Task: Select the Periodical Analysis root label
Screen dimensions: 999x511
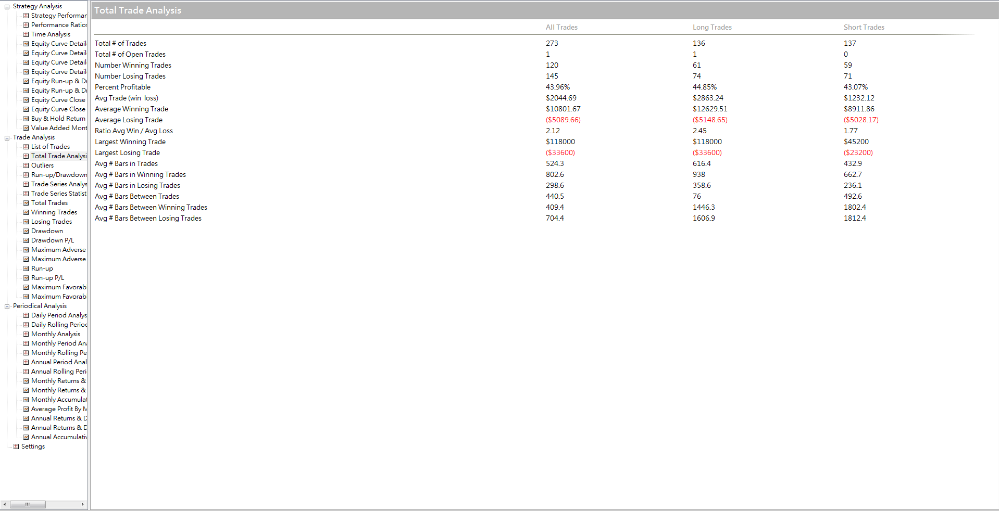Action: 40,306
